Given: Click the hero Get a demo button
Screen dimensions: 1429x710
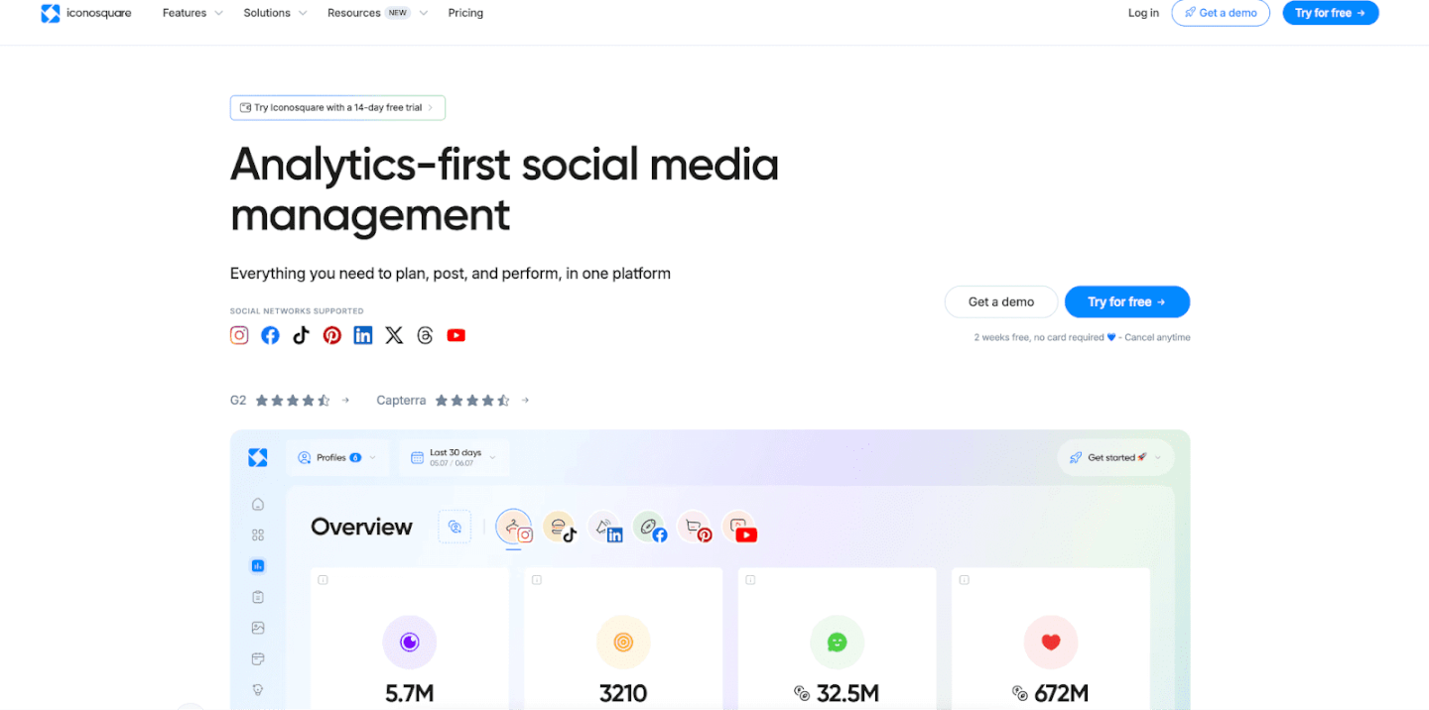Looking at the screenshot, I should click(1001, 301).
